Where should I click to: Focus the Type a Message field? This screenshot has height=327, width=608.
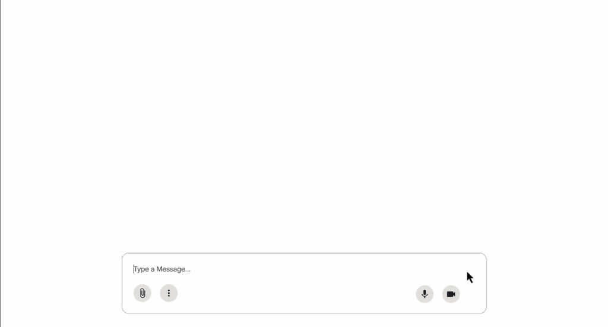(294, 269)
